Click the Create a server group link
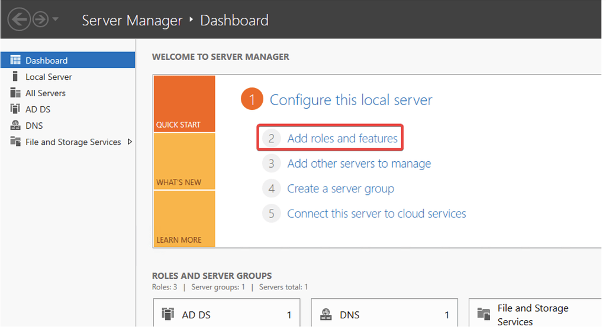The image size is (606, 336). coord(340,188)
